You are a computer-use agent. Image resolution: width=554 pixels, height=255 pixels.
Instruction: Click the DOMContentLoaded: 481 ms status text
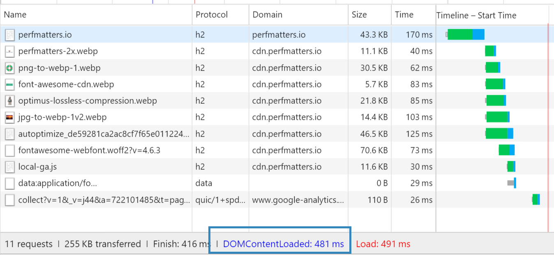[x=283, y=244]
